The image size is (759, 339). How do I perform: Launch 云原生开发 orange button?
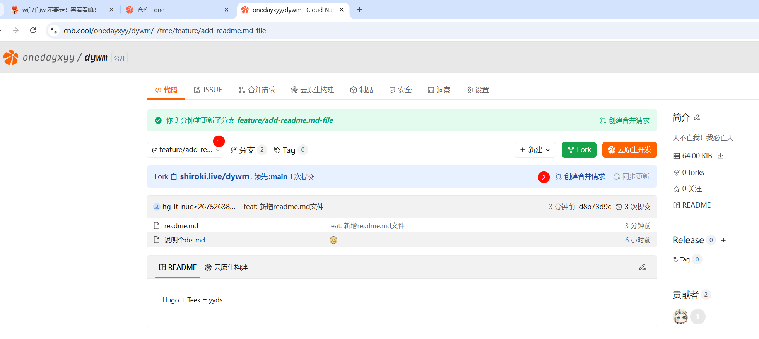629,150
